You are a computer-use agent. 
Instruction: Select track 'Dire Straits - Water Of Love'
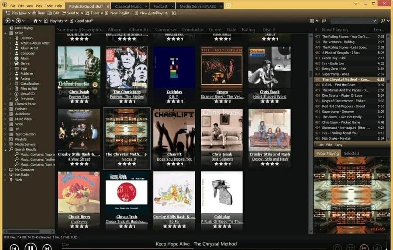click(350, 96)
